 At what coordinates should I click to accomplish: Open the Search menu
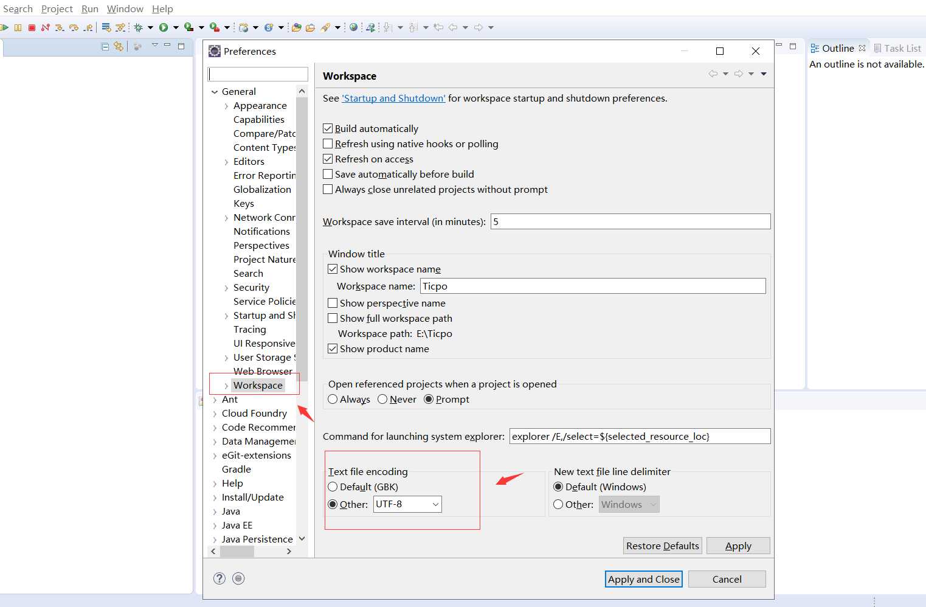(x=18, y=9)
